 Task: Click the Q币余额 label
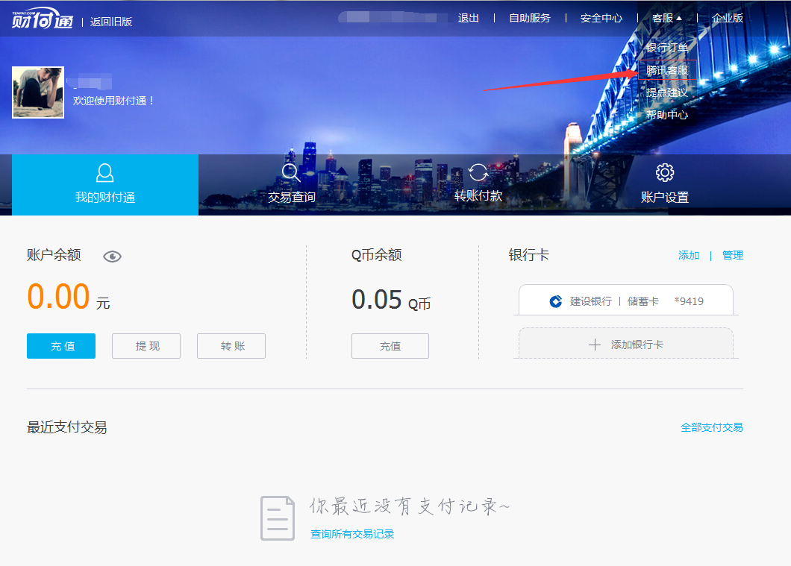pos(376,255)
